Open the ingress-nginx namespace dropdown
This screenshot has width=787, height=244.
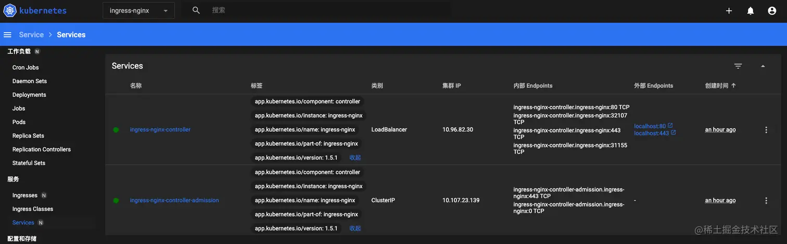pyautogui.click(x=139, y=10)
